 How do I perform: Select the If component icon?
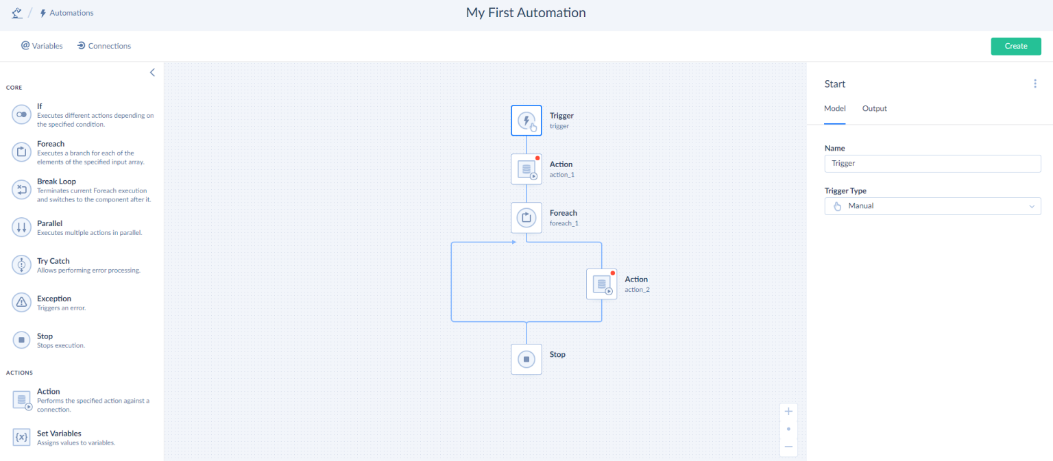click(x=22, y=114)
